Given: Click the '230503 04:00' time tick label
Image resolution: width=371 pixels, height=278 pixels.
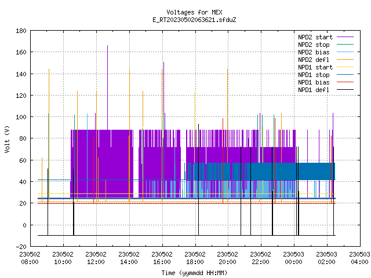Looking at the screenshot, I should (x=359, y=258).
